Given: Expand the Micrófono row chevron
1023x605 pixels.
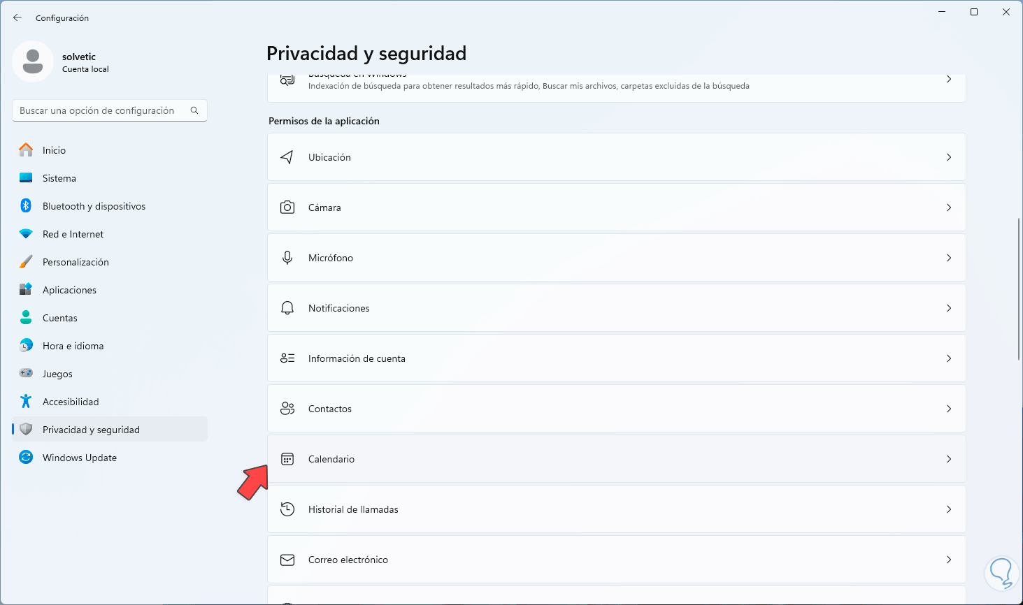Looking at the screenshot, I should 949,258.
